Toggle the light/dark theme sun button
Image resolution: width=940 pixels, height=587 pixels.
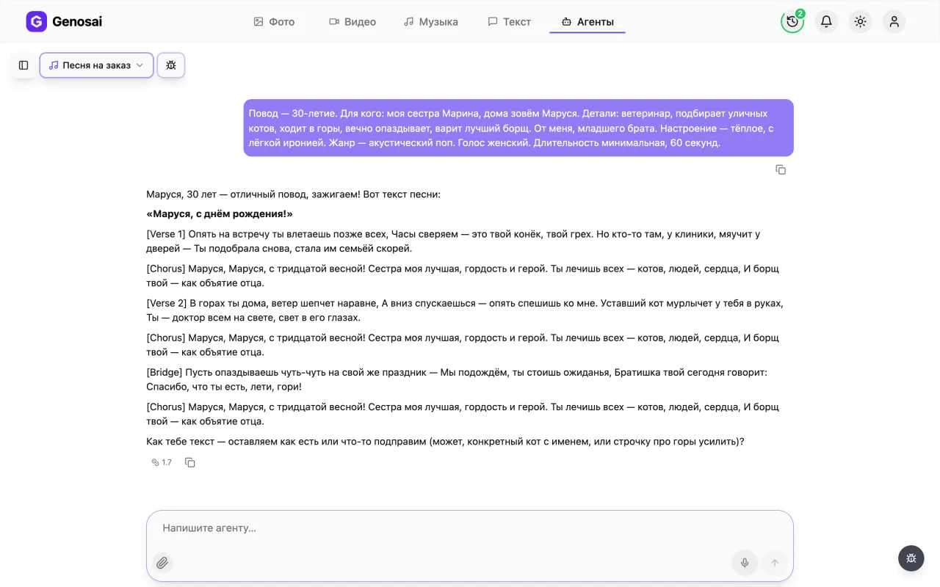[860, 21]
